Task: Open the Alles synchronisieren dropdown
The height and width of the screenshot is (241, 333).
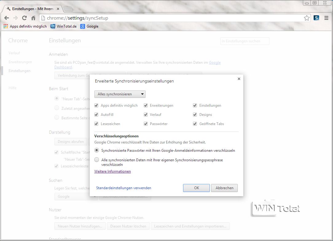Action: click(x=120, y=94)
